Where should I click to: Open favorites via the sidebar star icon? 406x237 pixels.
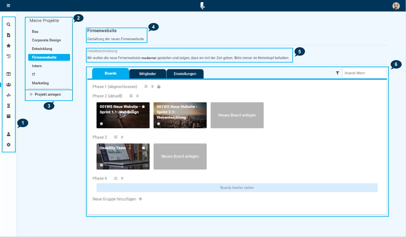point(9,46)
